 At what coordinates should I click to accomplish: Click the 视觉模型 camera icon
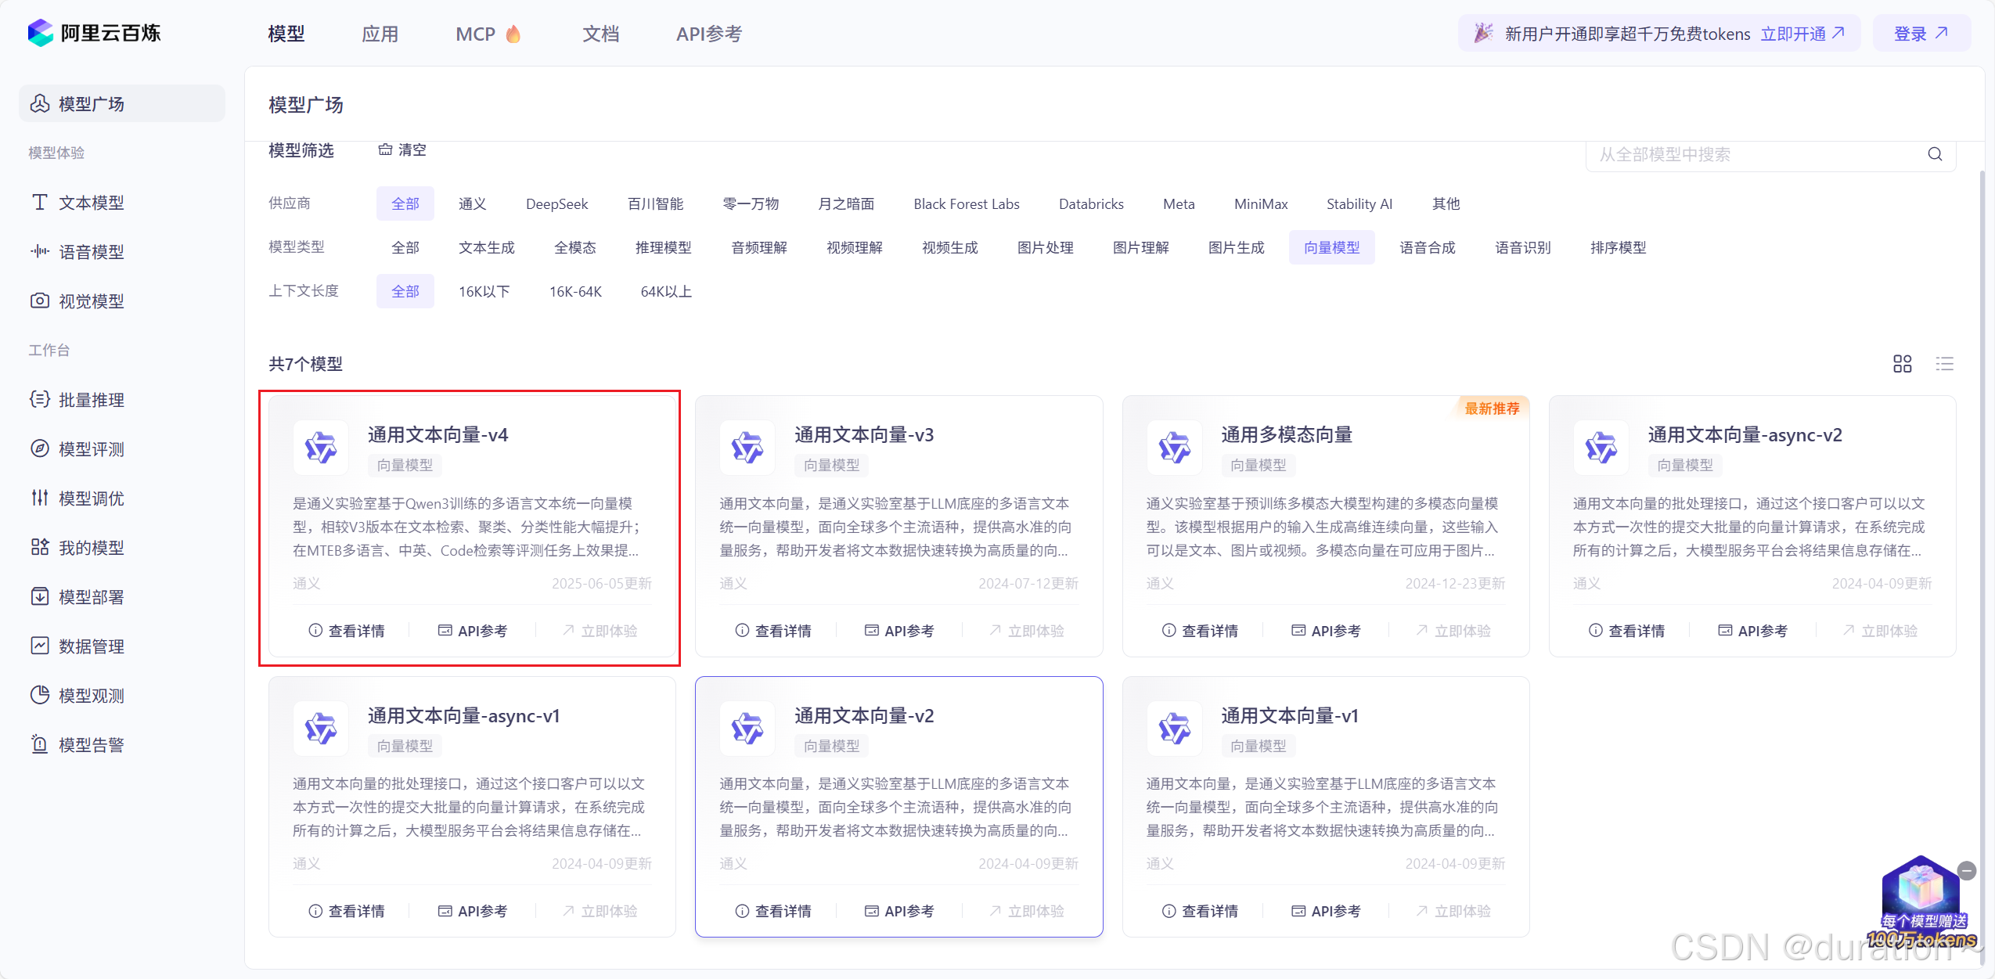tap(39, 301)
